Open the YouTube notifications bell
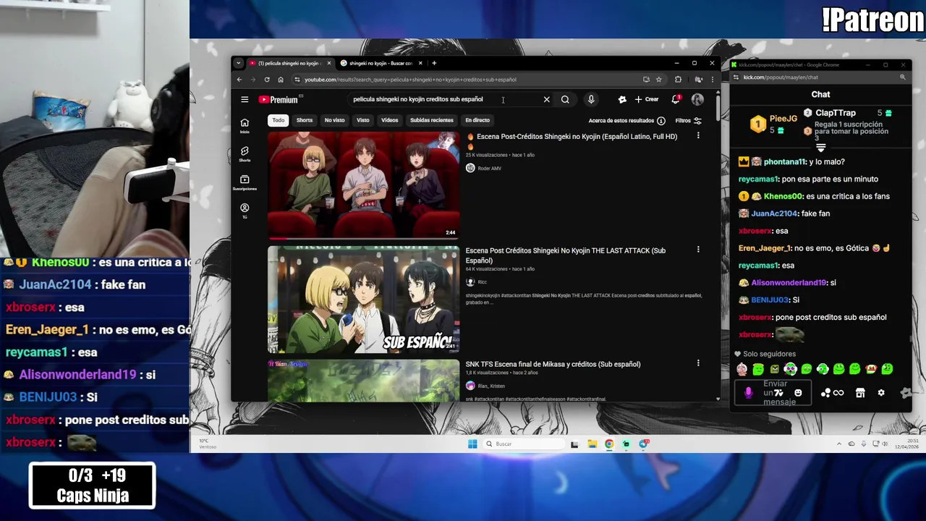Screen dimensions: 926x521 pos(675,100)
